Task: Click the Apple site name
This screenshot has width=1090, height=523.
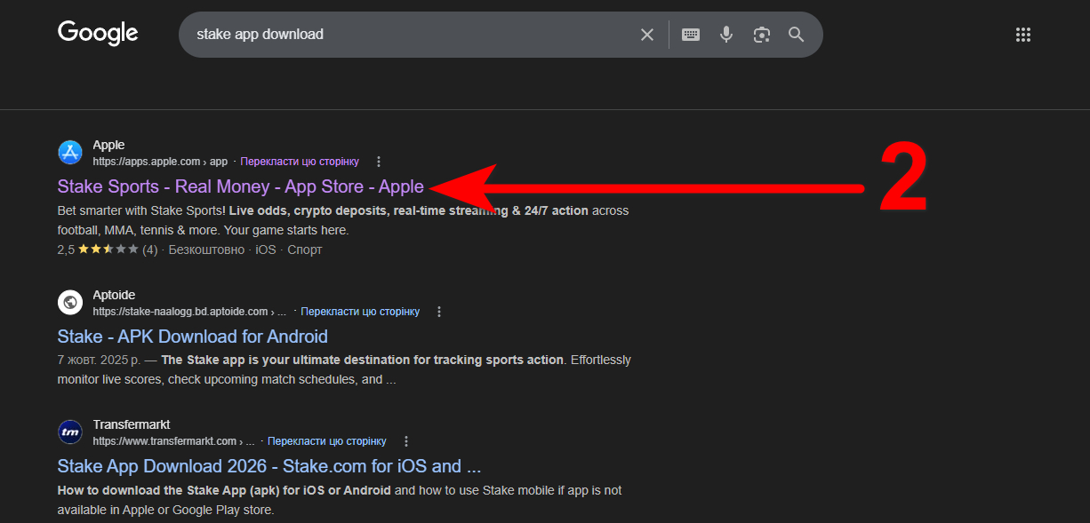Action: pos(108,145)
